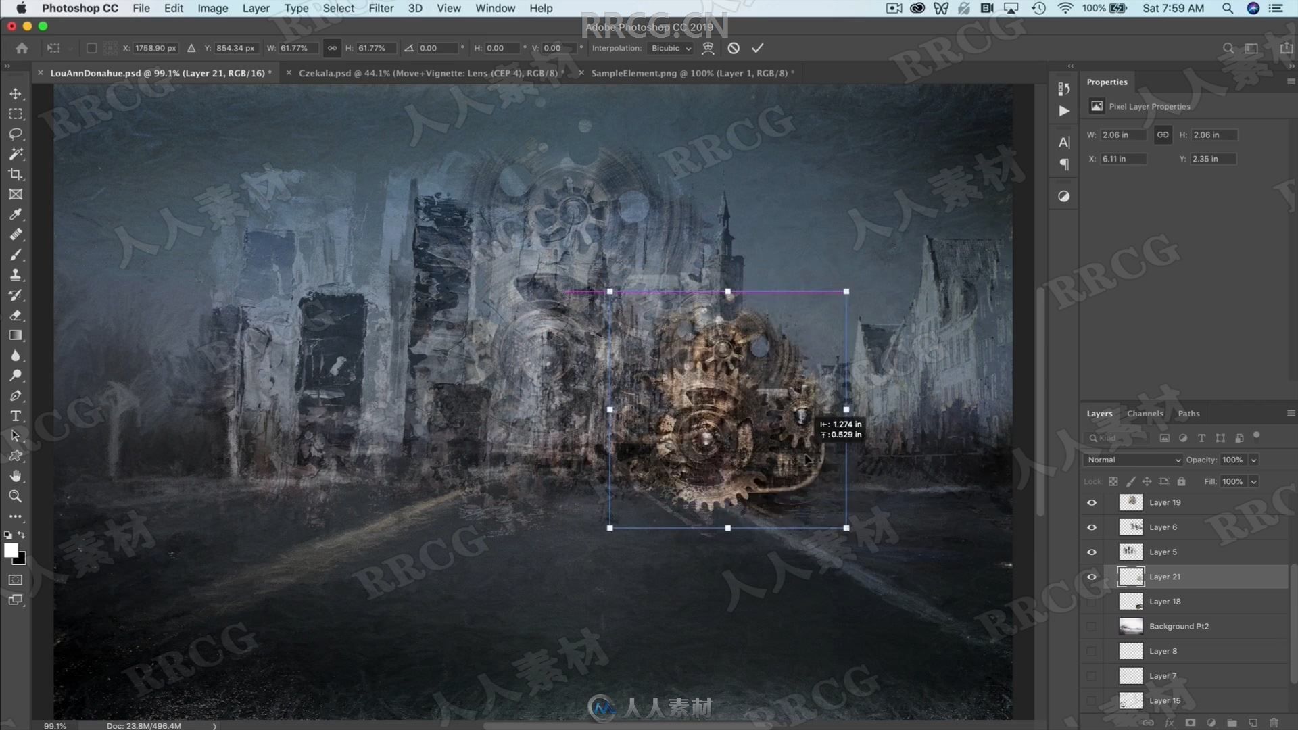Open the Fill slider dropdown

point(1253,481)
